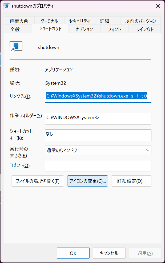The image size is (165, 263).
Task: Open the 以前のバージョン tab
Action: 140,21
